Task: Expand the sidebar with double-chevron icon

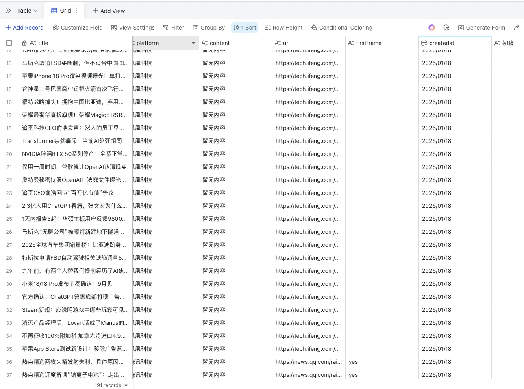Action: click(8, 11)
